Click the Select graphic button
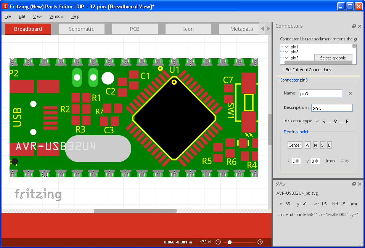The image size is (365, 248). [333, 58]
